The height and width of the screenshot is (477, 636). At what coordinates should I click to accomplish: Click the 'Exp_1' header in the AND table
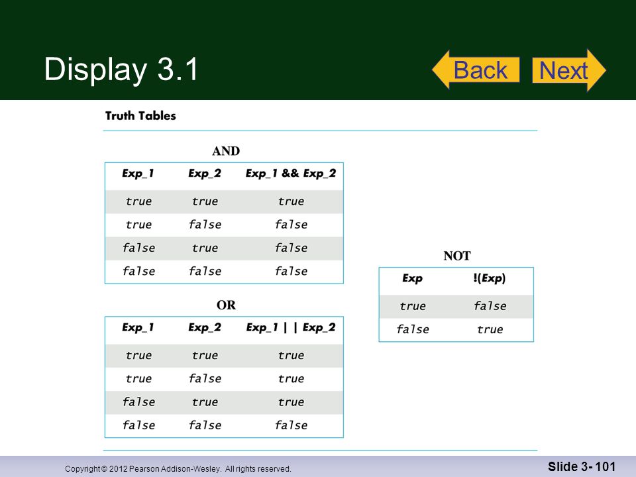tap(138, 174)
